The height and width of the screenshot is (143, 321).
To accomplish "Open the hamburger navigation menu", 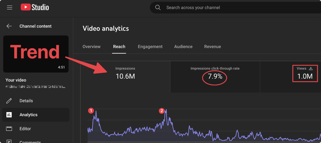I will coord(10,8).
